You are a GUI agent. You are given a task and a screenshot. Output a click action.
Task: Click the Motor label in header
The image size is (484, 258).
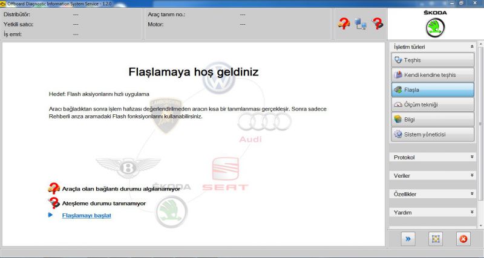155,24
